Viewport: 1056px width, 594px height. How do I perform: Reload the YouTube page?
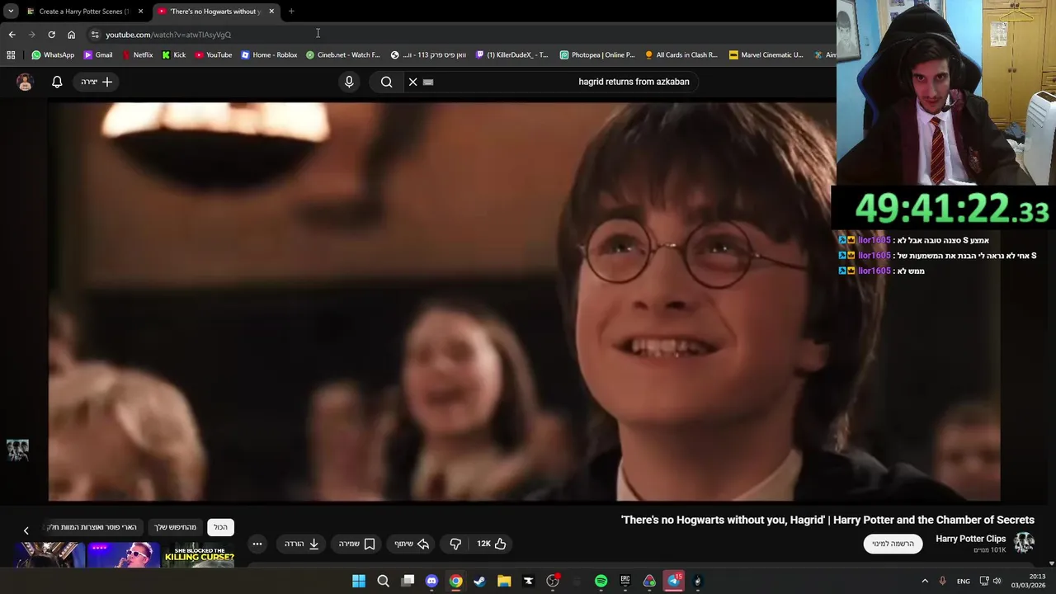point(51,35)
